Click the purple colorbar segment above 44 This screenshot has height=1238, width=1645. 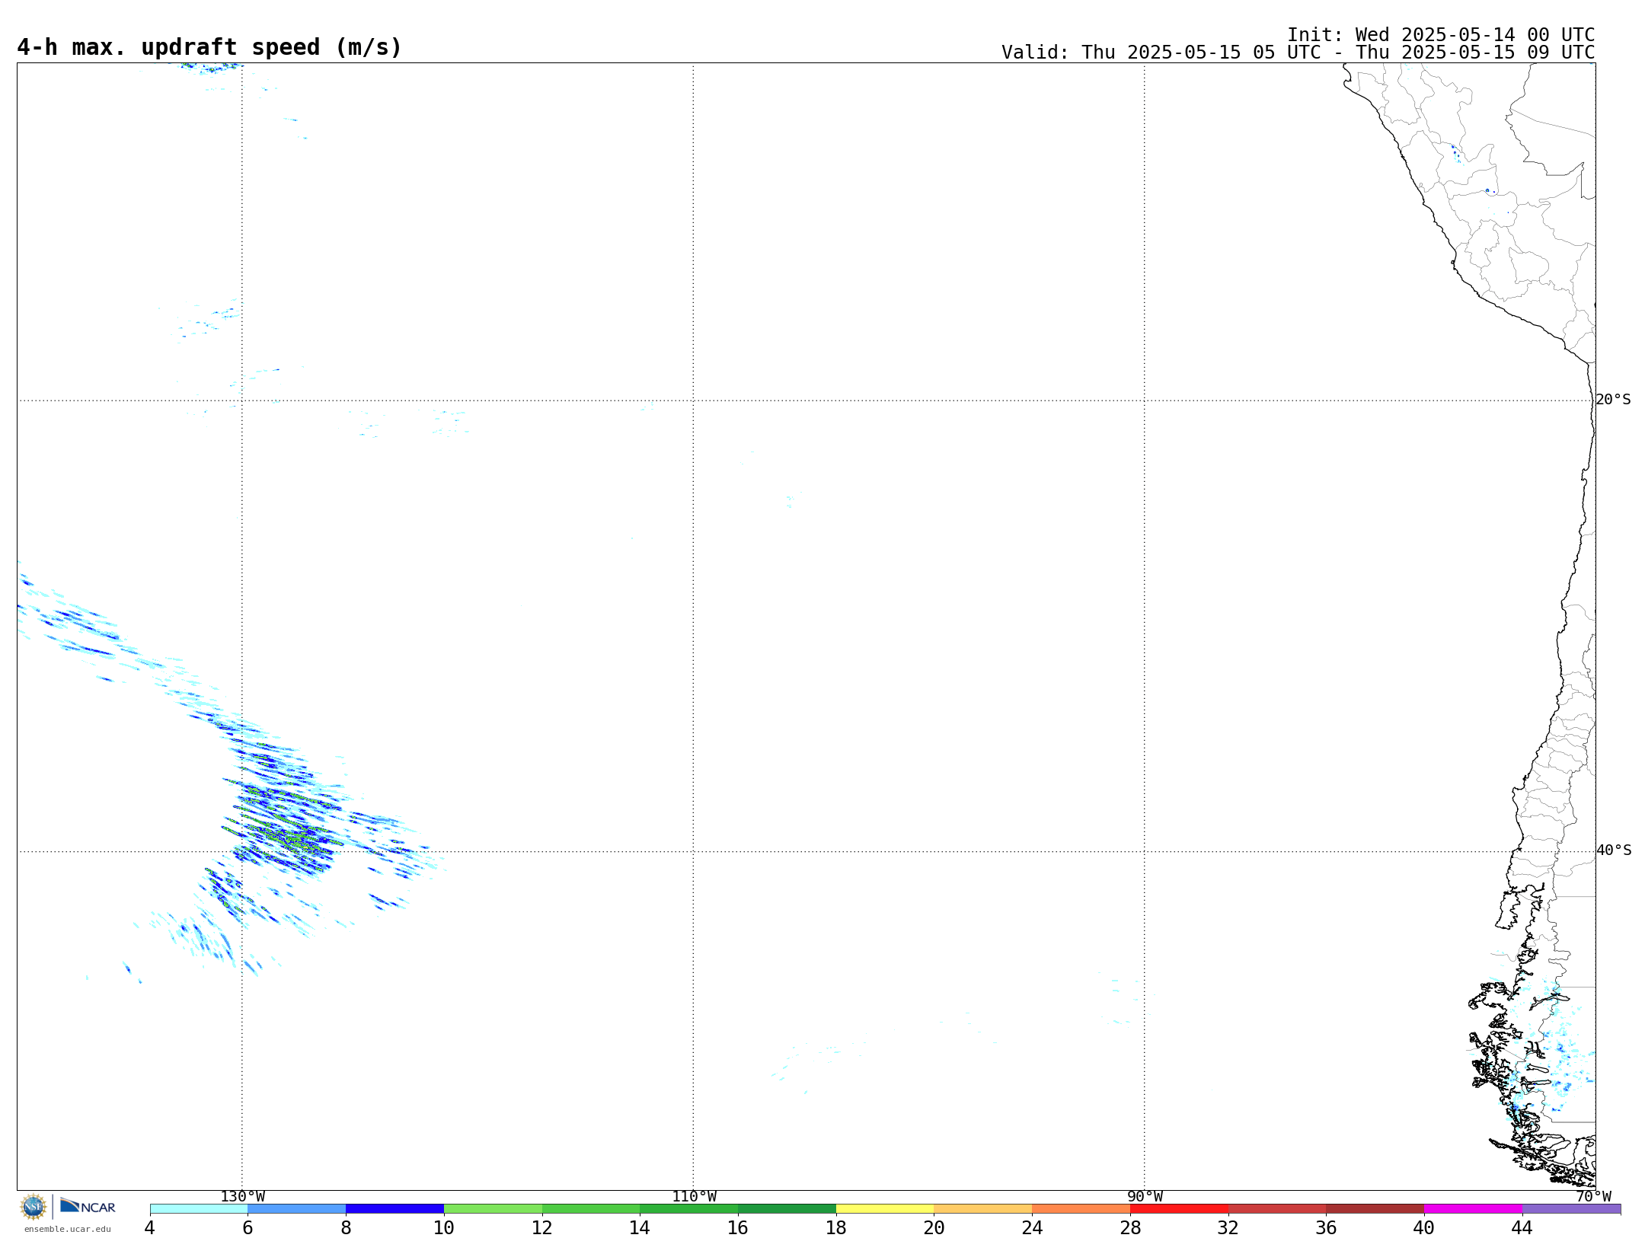1571,1209
